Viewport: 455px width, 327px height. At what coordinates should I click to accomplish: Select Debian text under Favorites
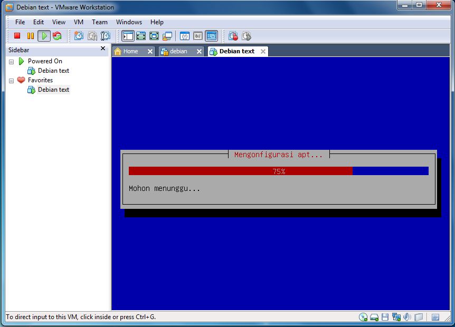(53, 90)
